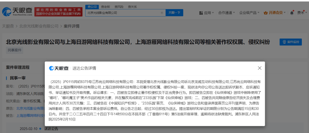Switch to the 查风险 tab

119,7
